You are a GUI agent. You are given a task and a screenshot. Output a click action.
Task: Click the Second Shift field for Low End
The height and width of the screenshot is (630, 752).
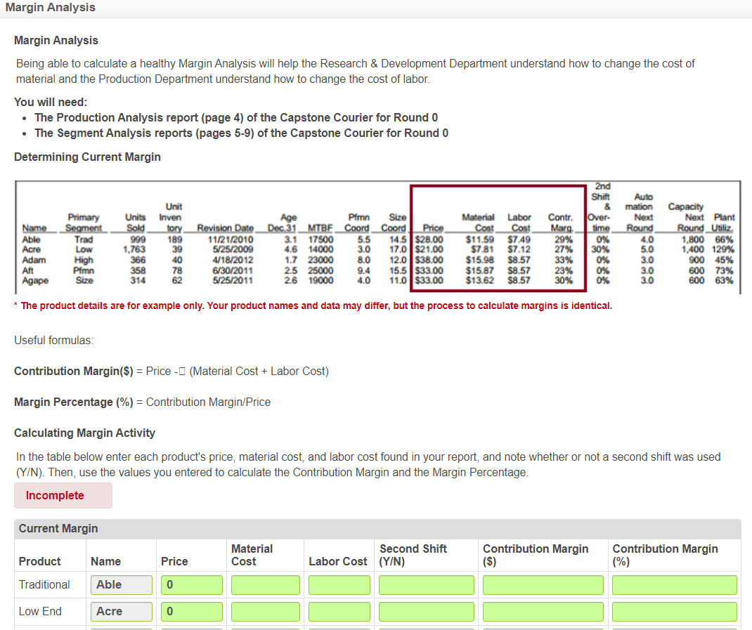pyautogui.click(x=426, y=611)
